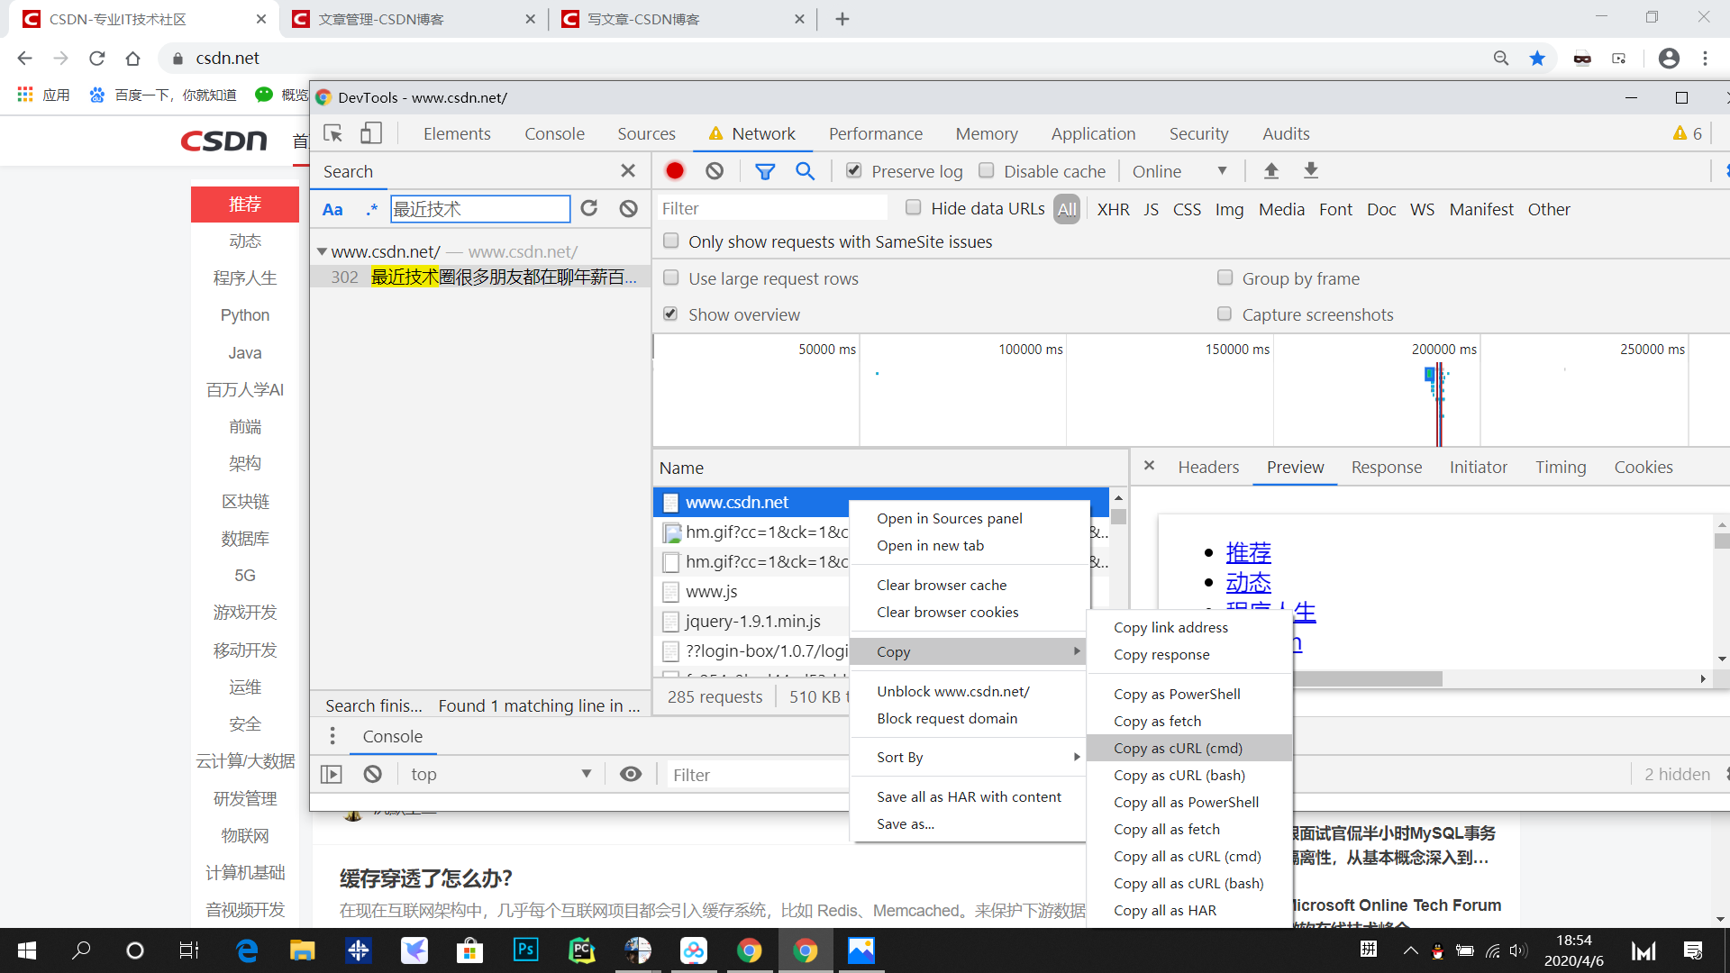Image resolution: width=1730 pixels, height=973 pixels.
Task: Open the Python category in the sidebar
Action: [x=244, y=314]
